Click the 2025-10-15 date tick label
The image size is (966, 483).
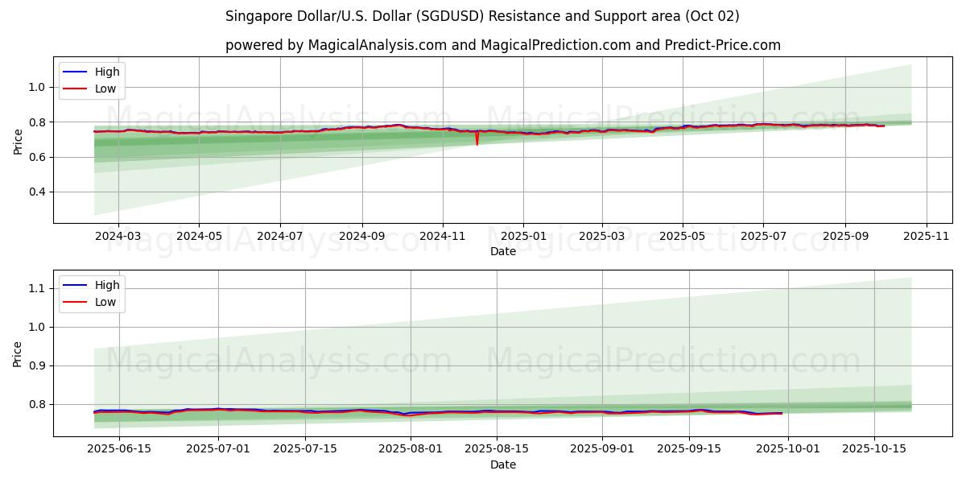click(875, 449)
